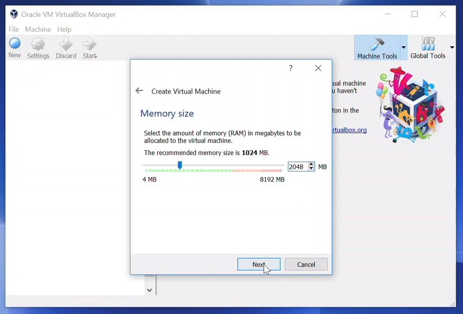Close the Create Virtual Machine dialog

point(318,68)
